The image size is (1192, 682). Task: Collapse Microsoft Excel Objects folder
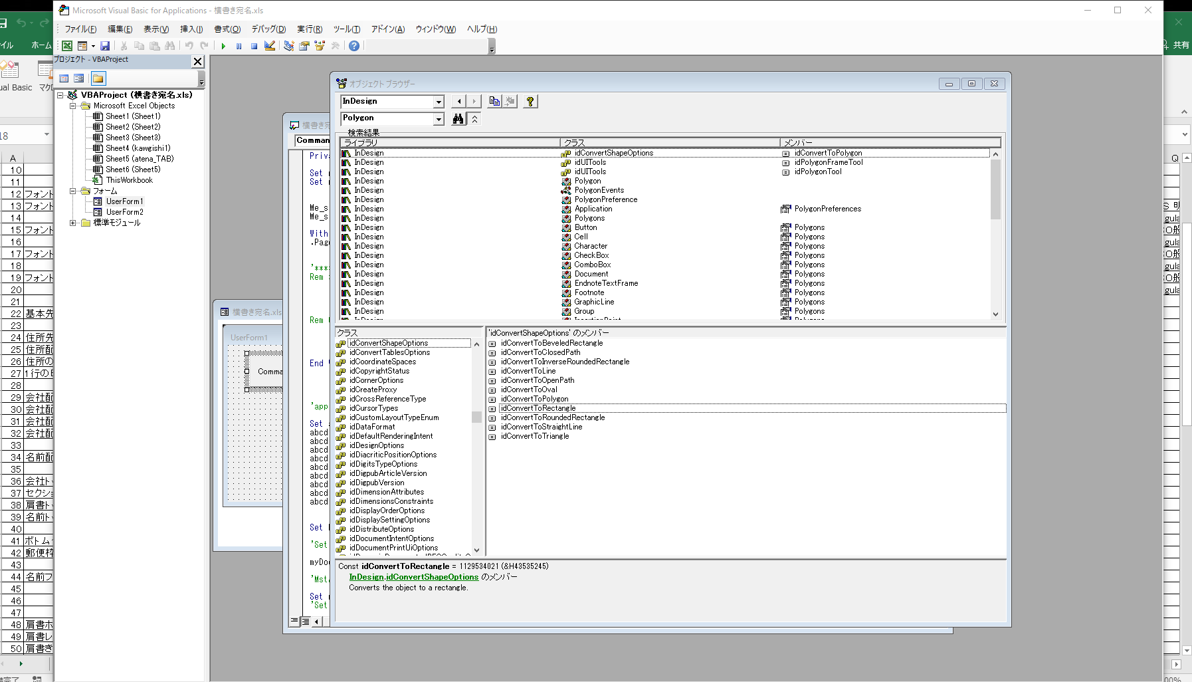pos(73,106)
